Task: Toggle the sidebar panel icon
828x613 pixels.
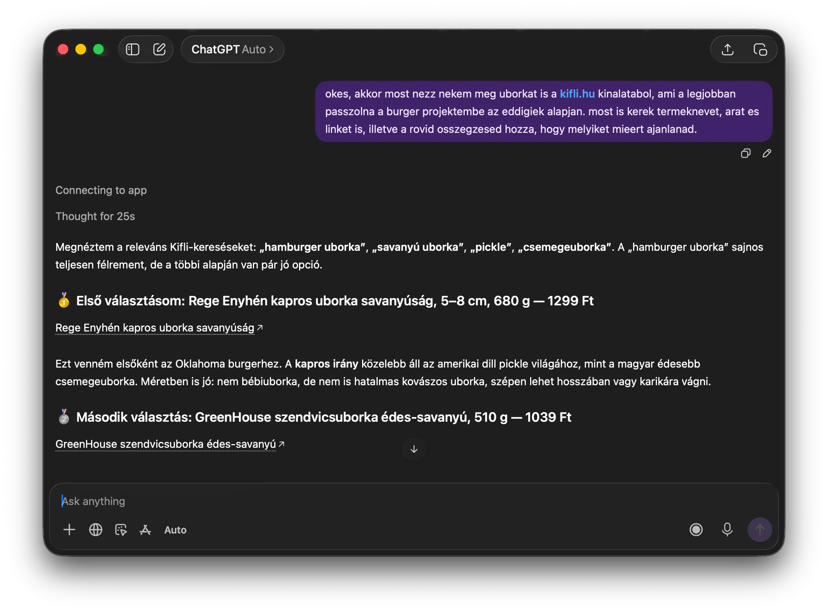Action: [x=133, y=49]
